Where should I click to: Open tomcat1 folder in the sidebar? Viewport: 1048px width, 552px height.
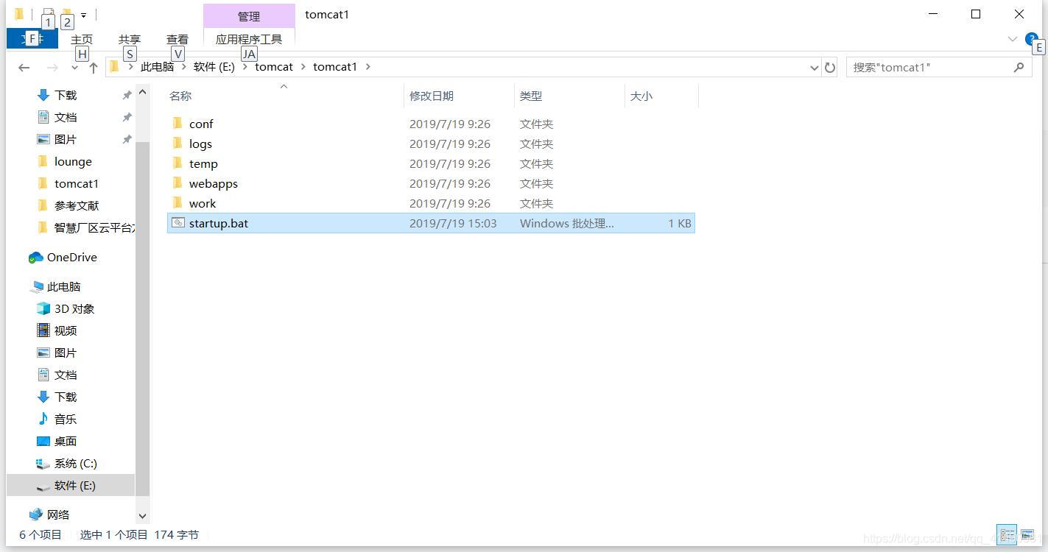pyautogui.click(x=76, y=183)
